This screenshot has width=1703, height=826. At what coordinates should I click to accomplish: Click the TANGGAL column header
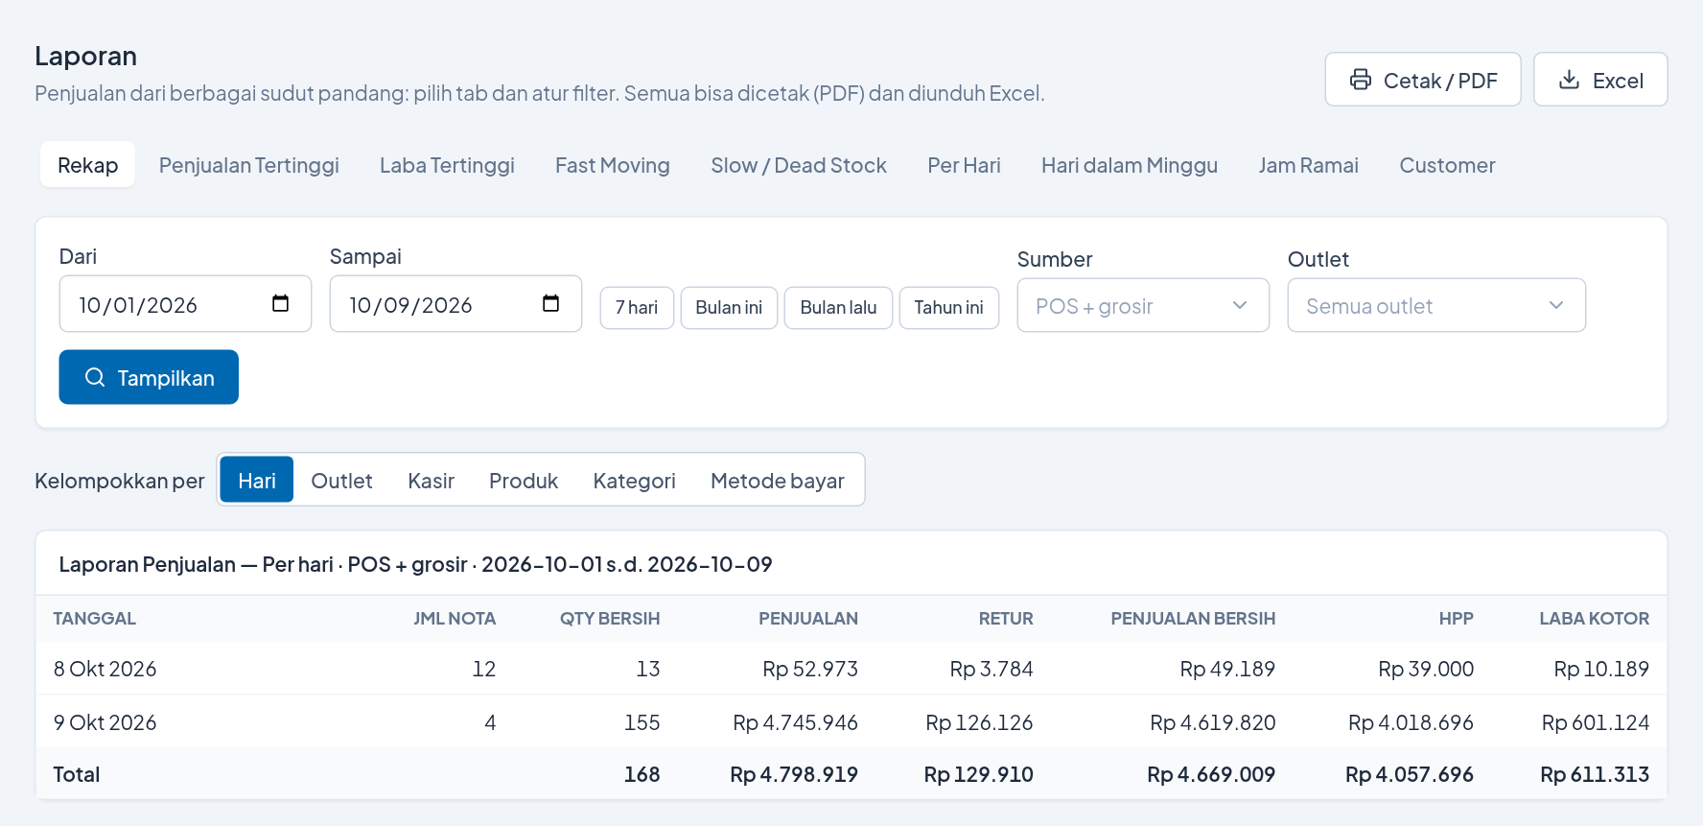[x=94, y=619]
